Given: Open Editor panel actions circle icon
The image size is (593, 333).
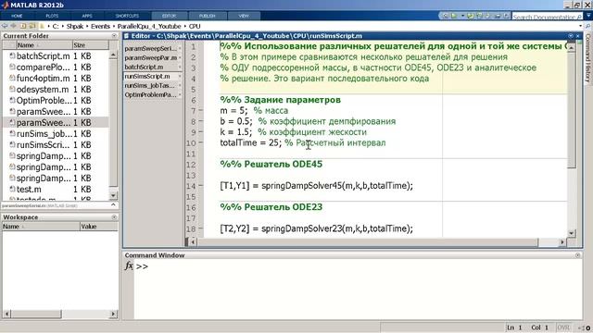Looking at the screenshot, I should (571, 36).
